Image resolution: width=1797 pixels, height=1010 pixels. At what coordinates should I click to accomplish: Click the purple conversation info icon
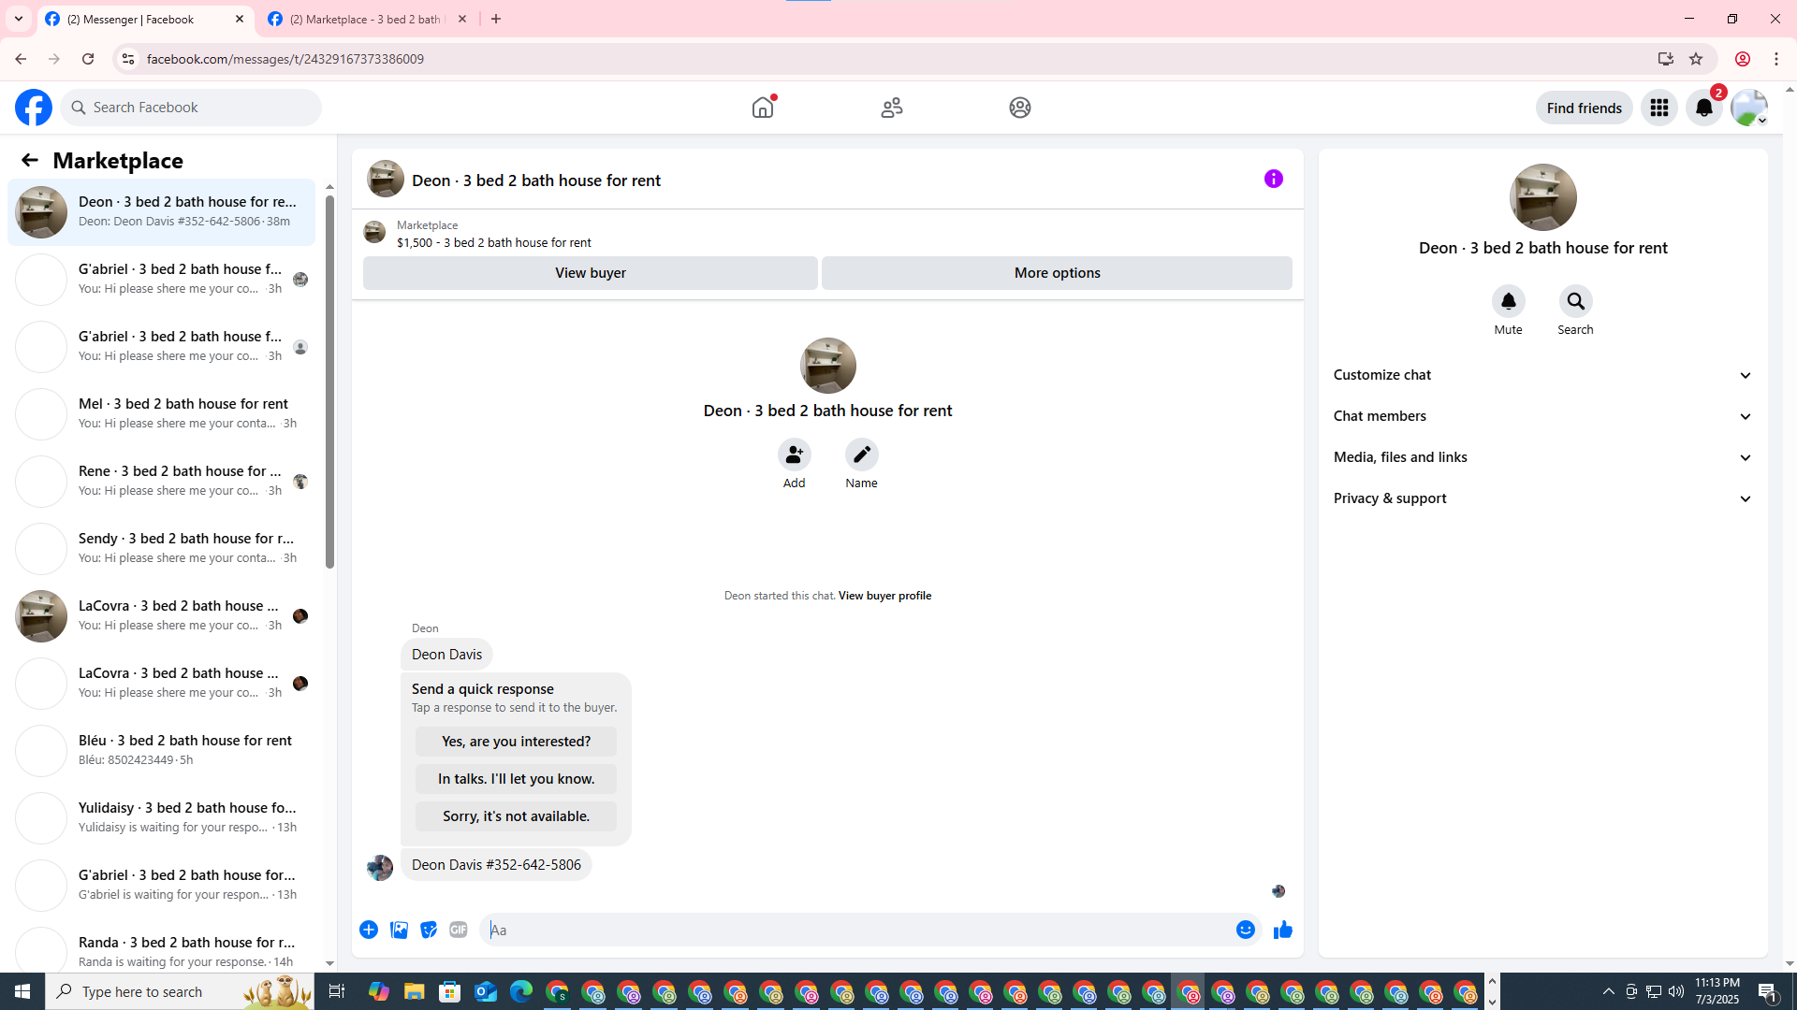1273,179
